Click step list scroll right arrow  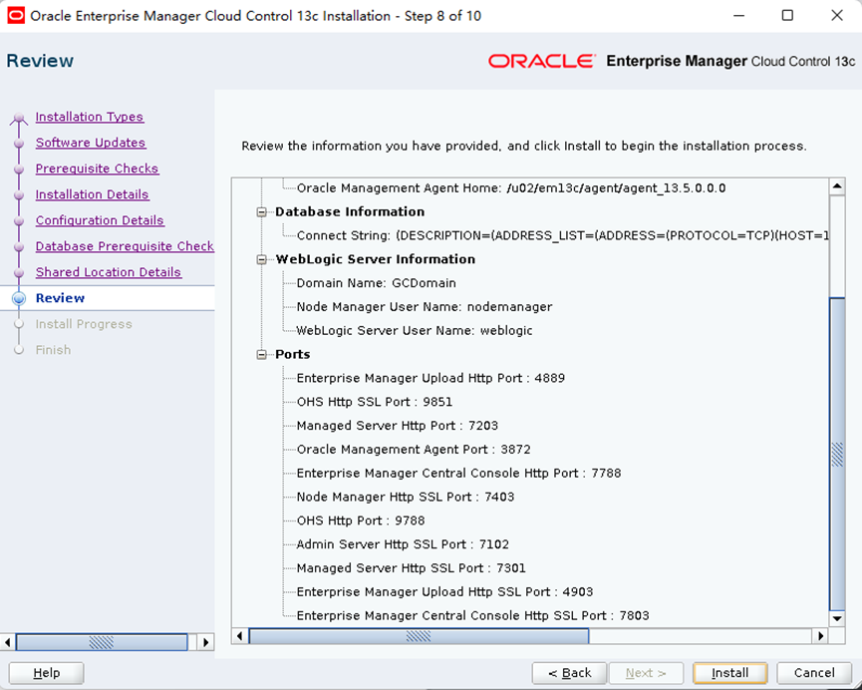tap(205, 642)
